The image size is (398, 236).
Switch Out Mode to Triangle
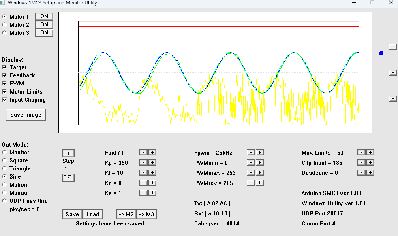click(4, 168)
